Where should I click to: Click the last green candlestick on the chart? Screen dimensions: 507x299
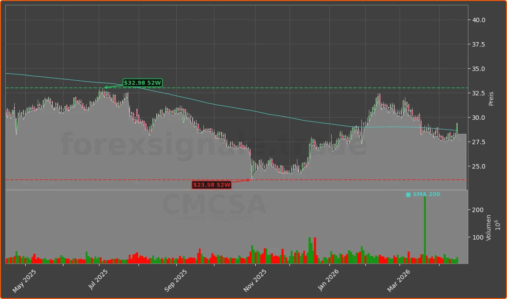[x=457, y=128]
